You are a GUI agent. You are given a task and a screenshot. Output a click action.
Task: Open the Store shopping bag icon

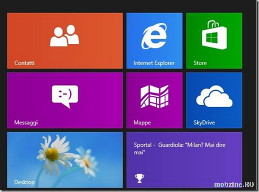pos(214,35)
